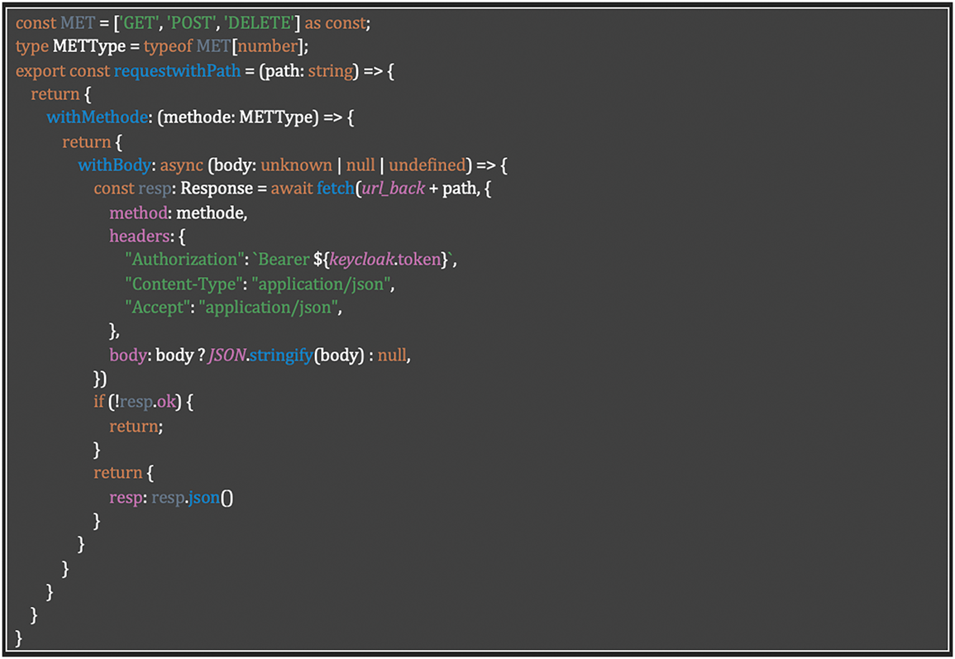
Task: Click the keycloak identifier in template string
Action: [x=361, y=260]
